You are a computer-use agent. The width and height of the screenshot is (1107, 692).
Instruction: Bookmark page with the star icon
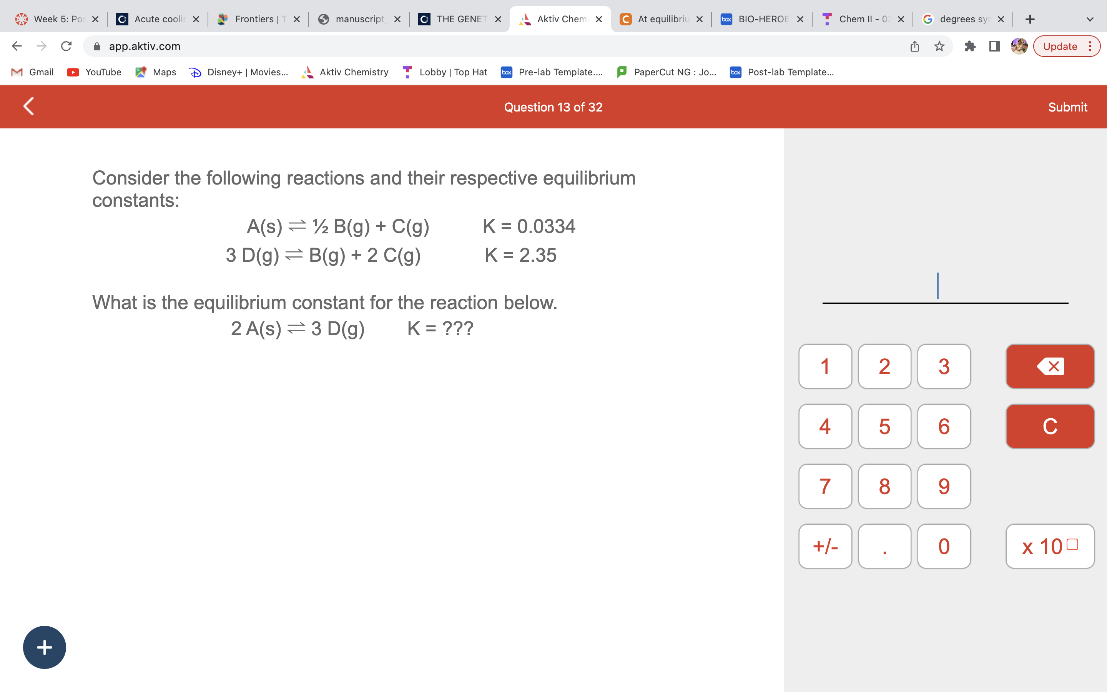pos(939,46)
